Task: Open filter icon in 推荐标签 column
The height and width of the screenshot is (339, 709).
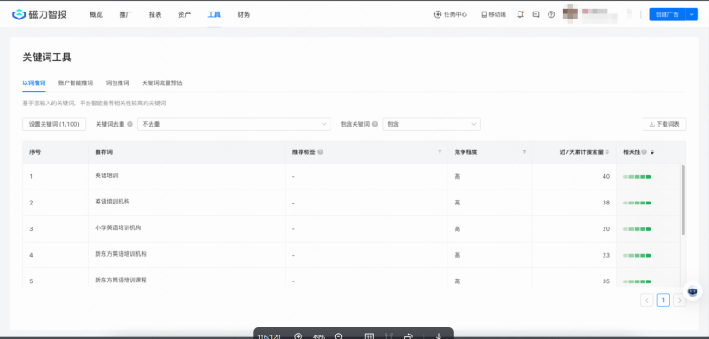Action: coord(440,152)
